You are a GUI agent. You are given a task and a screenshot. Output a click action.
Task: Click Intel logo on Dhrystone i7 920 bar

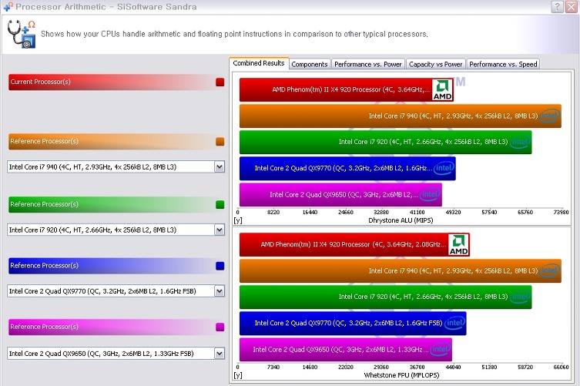[520, 142]
